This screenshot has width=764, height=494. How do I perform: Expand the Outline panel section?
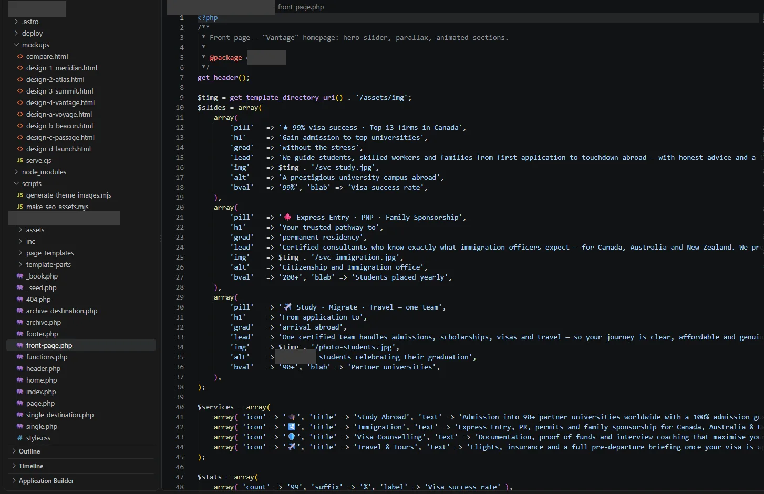coord(14,451)
